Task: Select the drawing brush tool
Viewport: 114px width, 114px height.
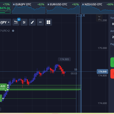Action: [32, 22]
